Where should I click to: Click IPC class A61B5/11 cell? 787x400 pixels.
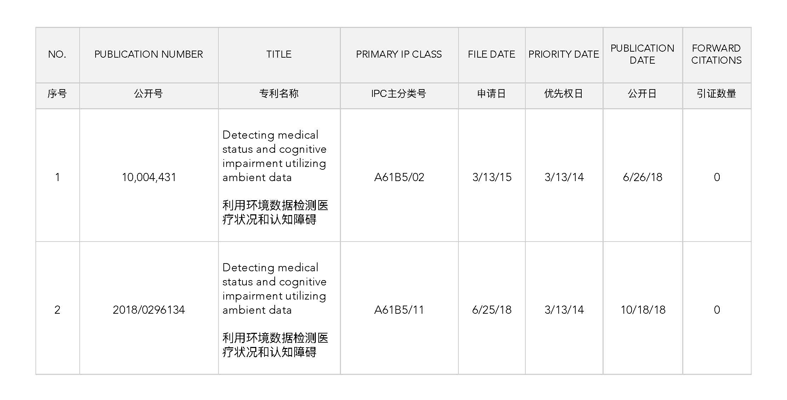click(399, 310)
